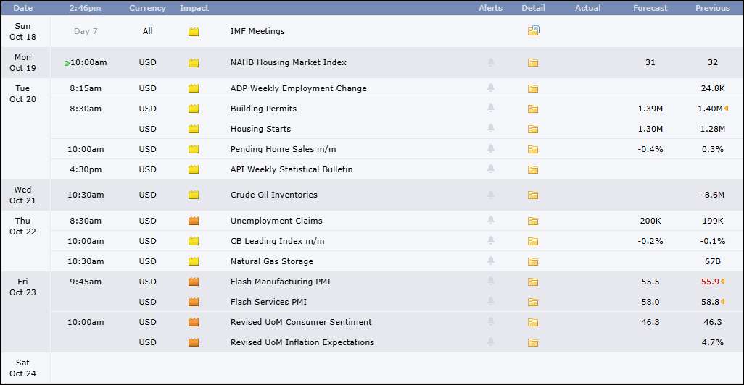Set alert bell for Revised UoM Inflation Expectations
This screenshot has width=744, height=385.
[x=491, y=342]
